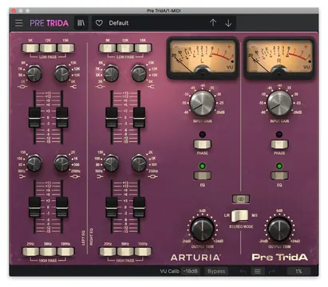
Task: Click Left EQ high shelf frequency knob
Action: tap(62, 74)
